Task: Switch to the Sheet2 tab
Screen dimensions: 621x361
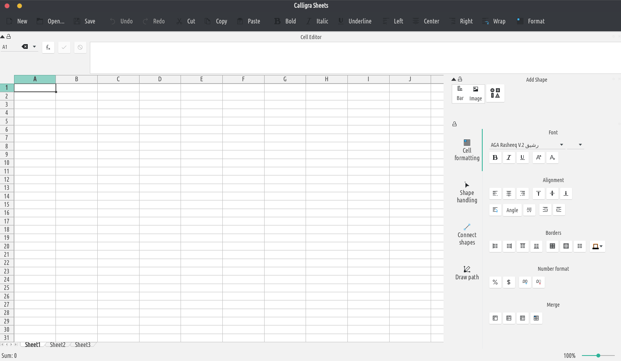Action: 57,345
